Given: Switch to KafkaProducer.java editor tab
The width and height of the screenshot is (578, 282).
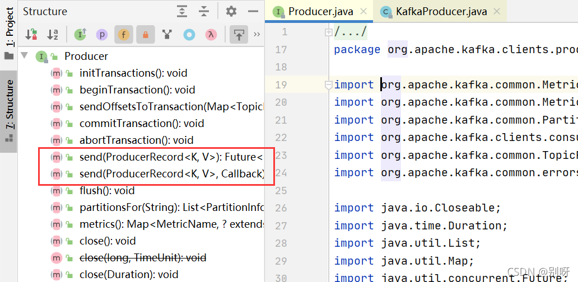Looking at the screenshot, I should tap(440, 11).
